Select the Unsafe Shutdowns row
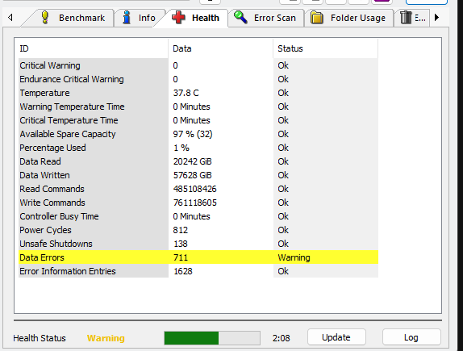Viewport: 463px width, 351px height. [198, 244]
